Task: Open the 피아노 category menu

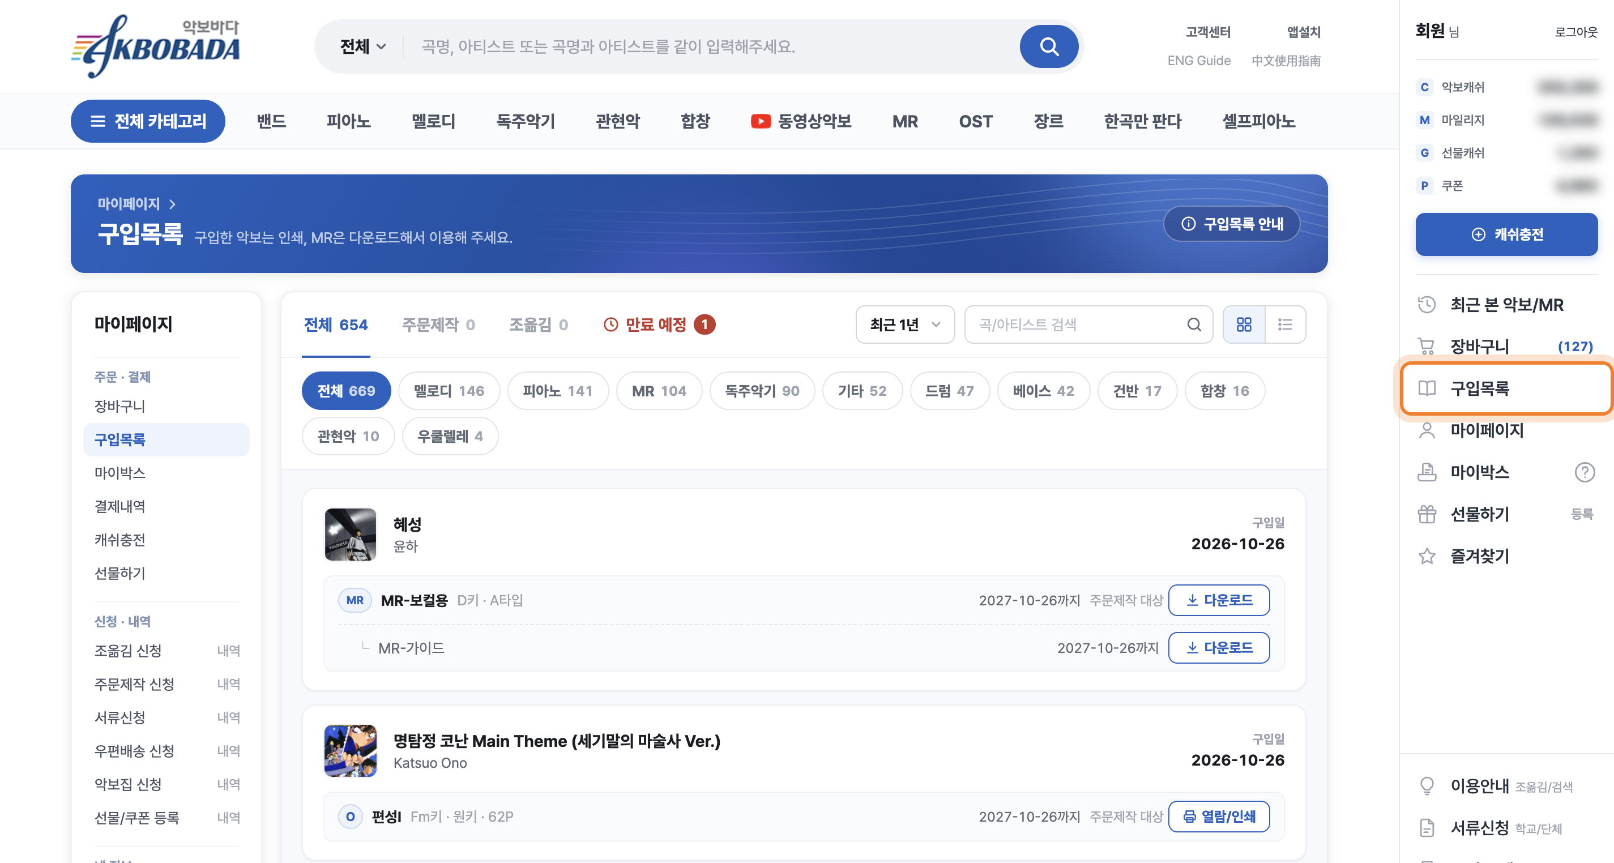Action: (x=348, y=121)
